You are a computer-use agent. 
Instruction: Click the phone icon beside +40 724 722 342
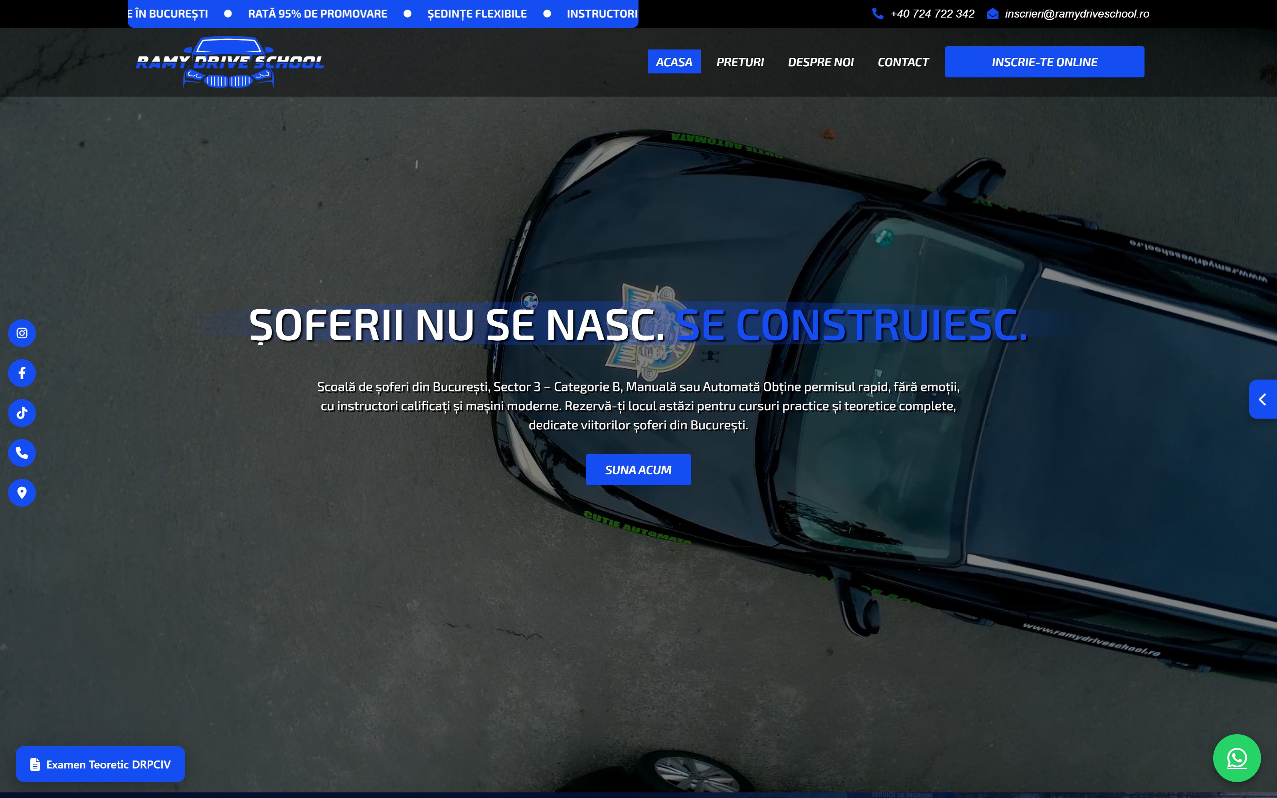[x=878, y=14]
